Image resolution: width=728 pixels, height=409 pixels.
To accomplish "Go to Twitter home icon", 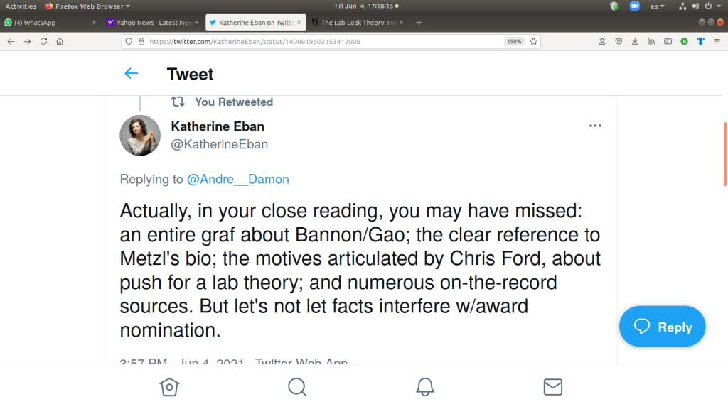I will point(169,386).
